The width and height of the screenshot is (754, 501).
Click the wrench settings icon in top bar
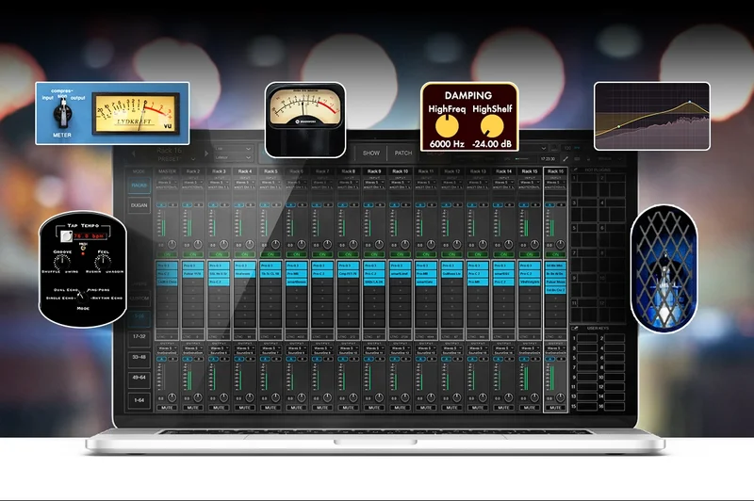click(565, 158)
